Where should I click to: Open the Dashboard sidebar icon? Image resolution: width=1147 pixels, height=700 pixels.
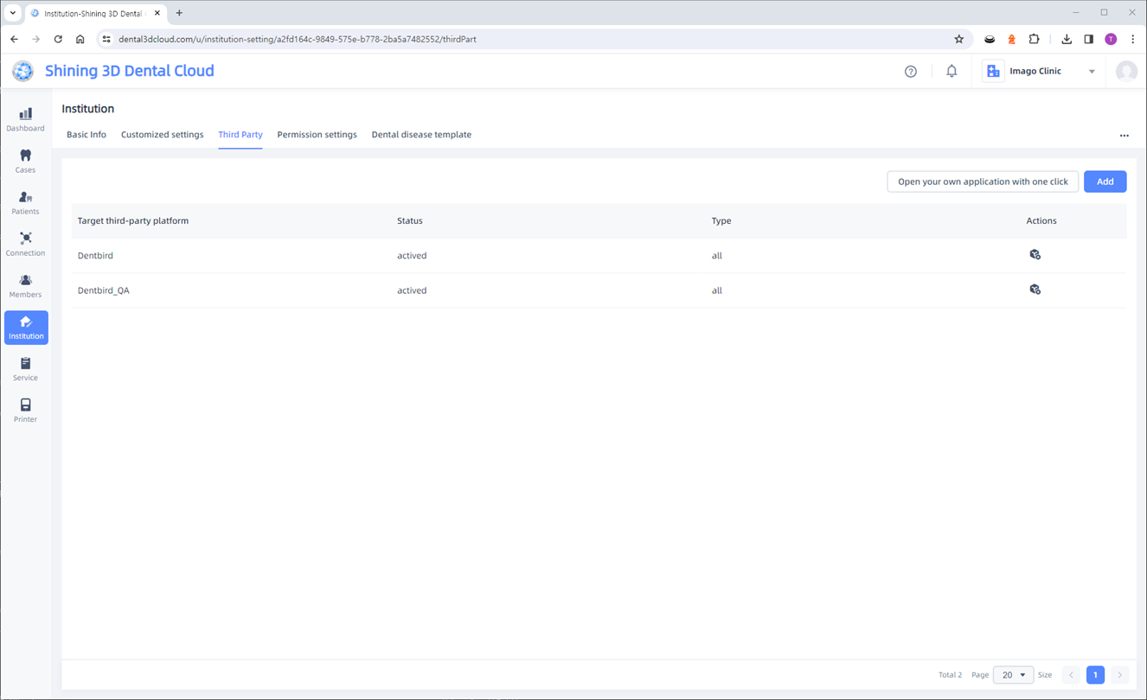click(25, 119)
